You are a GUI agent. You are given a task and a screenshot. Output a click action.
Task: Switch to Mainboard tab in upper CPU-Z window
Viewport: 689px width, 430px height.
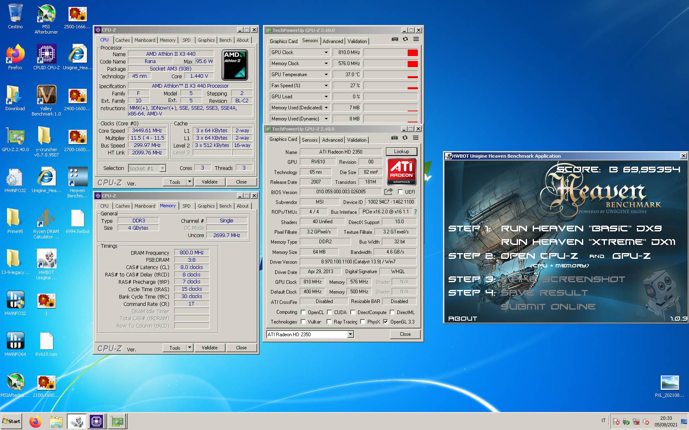145,40
